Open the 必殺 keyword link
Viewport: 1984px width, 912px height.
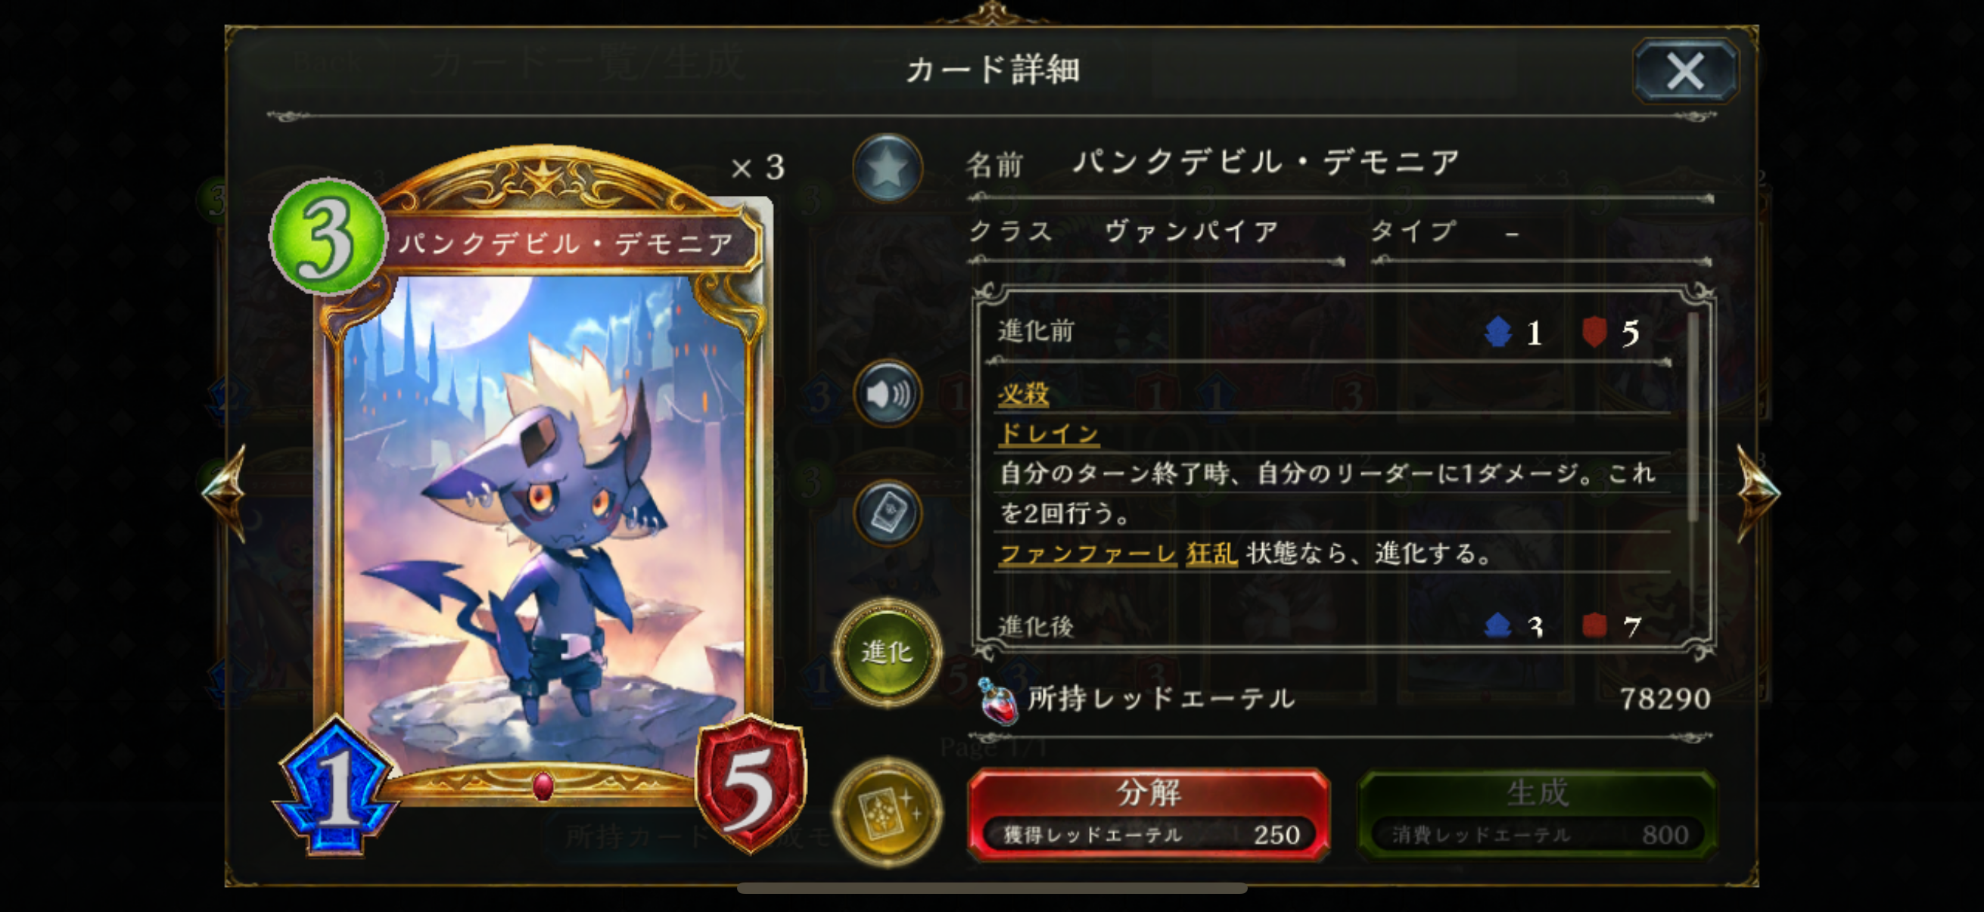tap(1024, 394)
